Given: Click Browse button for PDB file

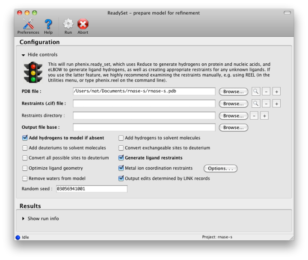Looking at the screenshot, I should coord(233,92).
